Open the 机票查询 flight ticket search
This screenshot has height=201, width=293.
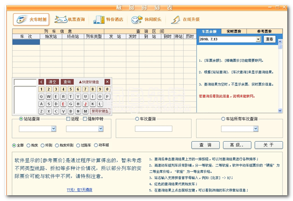point(69,19)
